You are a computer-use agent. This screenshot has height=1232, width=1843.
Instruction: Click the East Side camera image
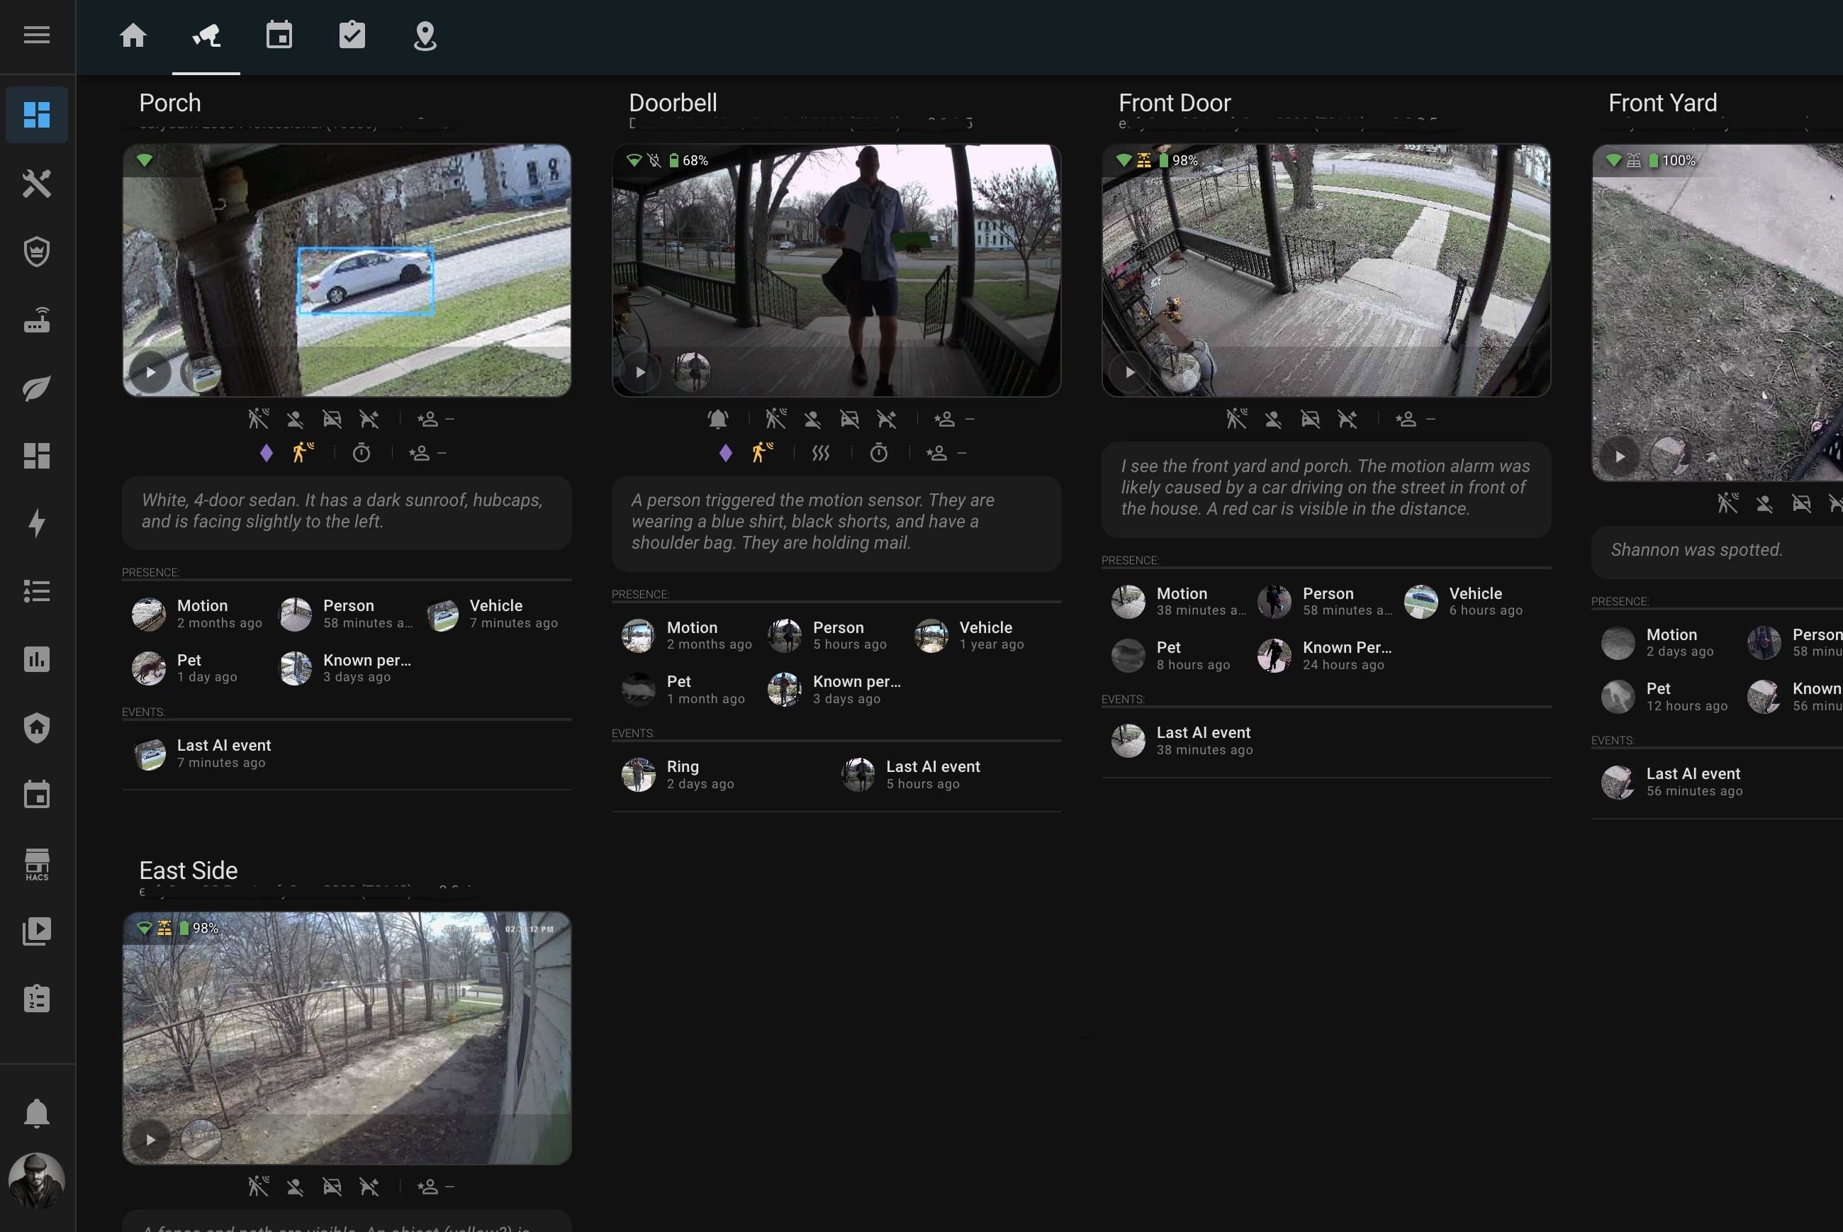click(x=347, y=1038)
